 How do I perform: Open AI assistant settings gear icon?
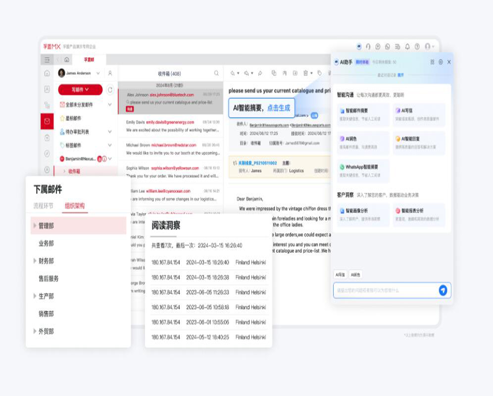pyautogui.click(x=441, y=62)
